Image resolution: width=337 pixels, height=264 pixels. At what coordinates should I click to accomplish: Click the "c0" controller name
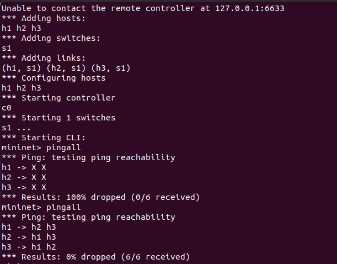point(7,108)
